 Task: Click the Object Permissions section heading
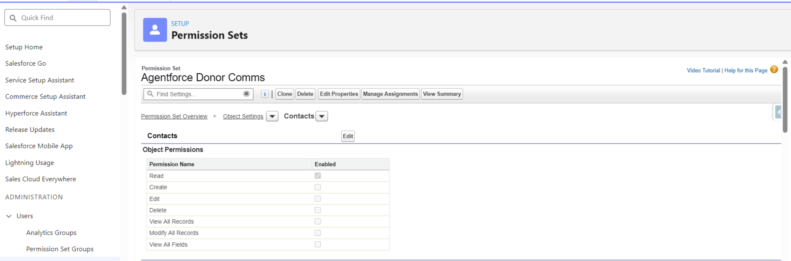(173, 150)
